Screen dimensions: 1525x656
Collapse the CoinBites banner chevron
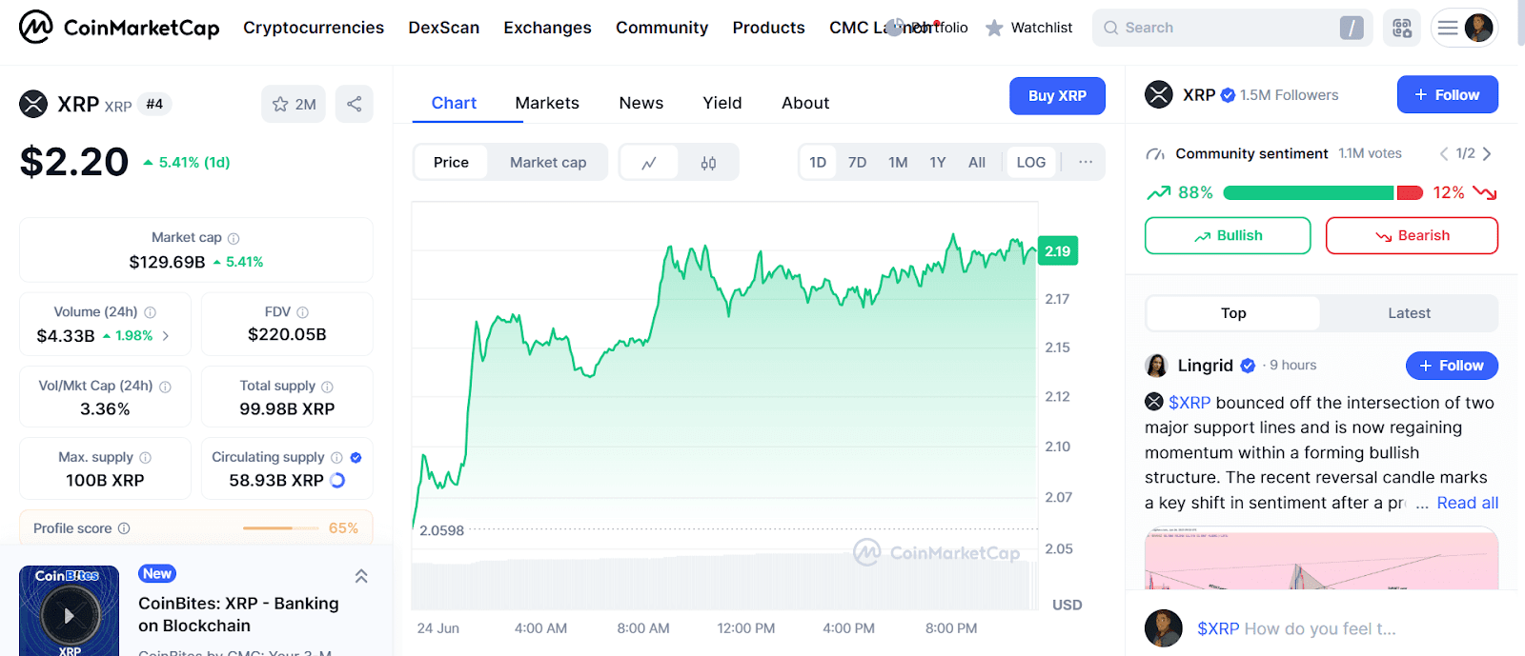(x=361, y=576)
